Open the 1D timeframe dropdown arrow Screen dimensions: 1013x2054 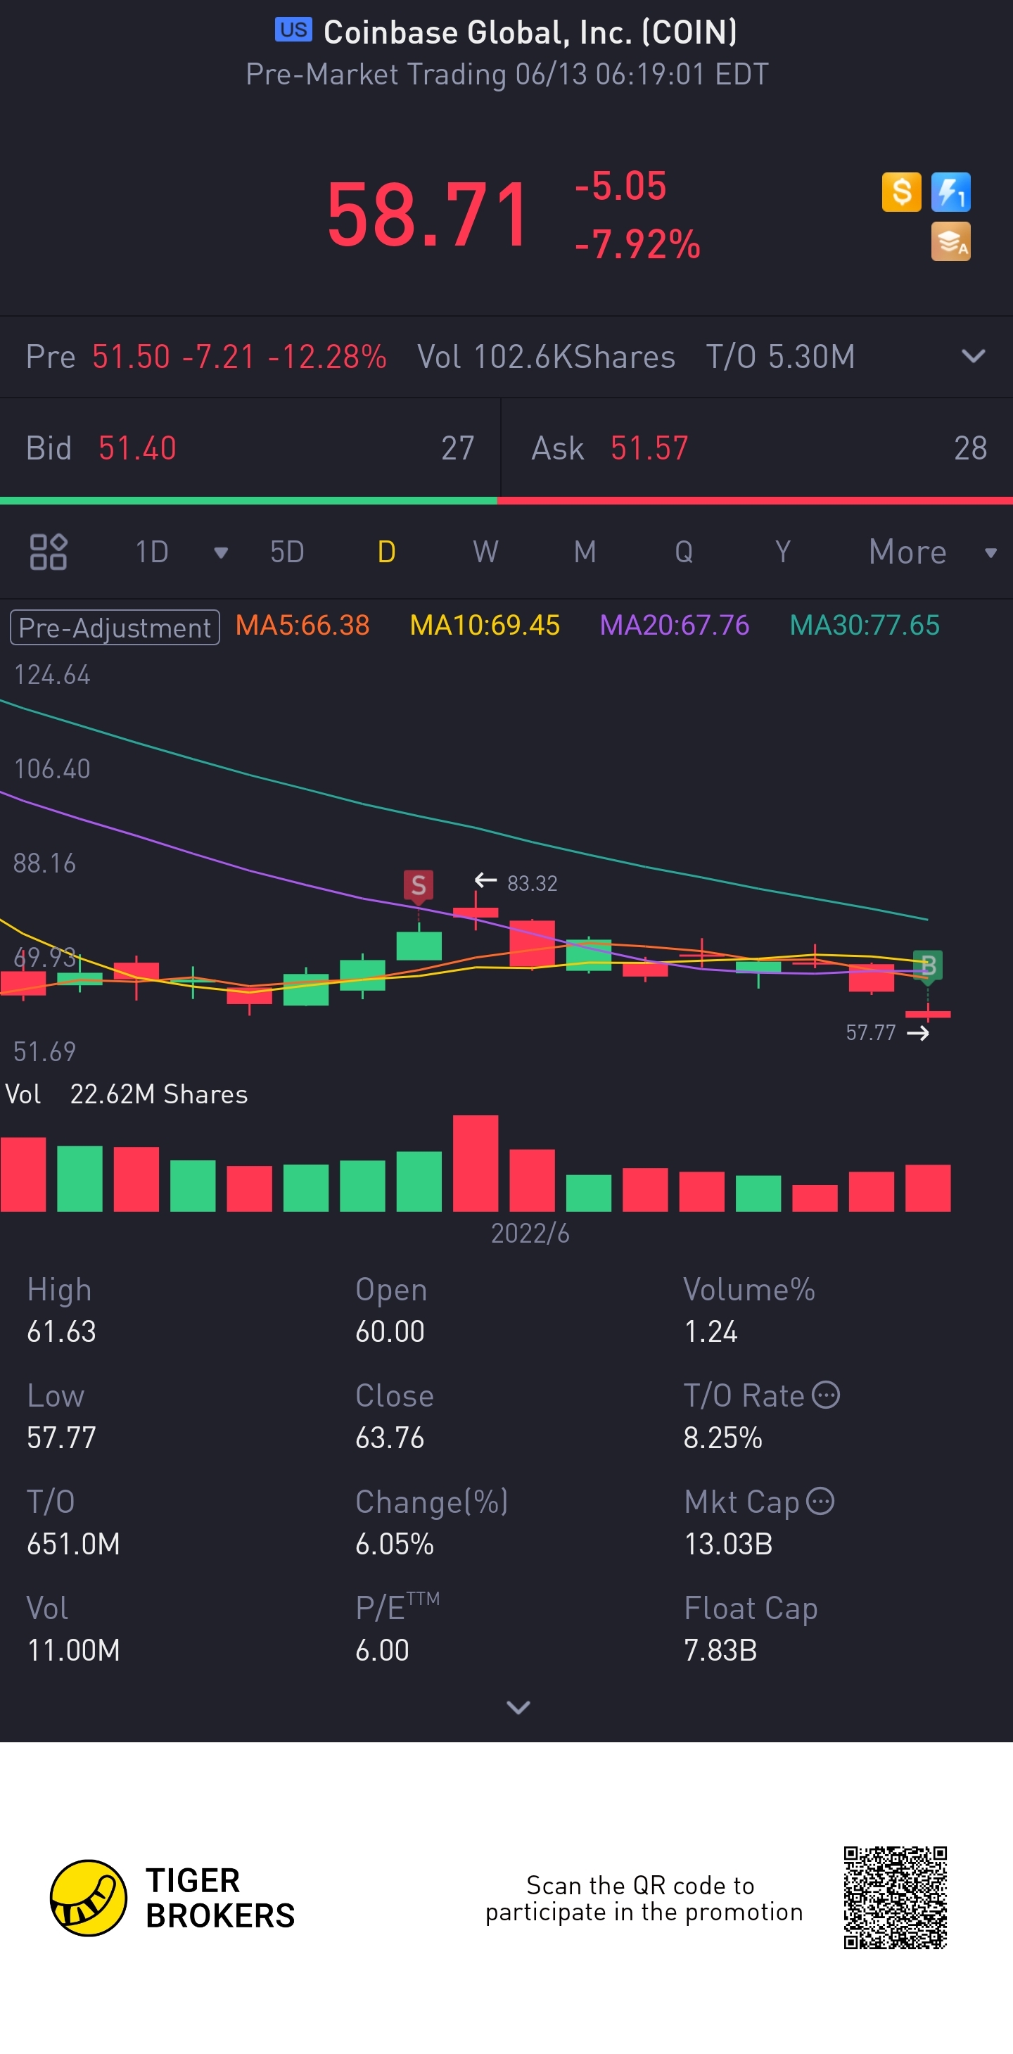(221, 552)
